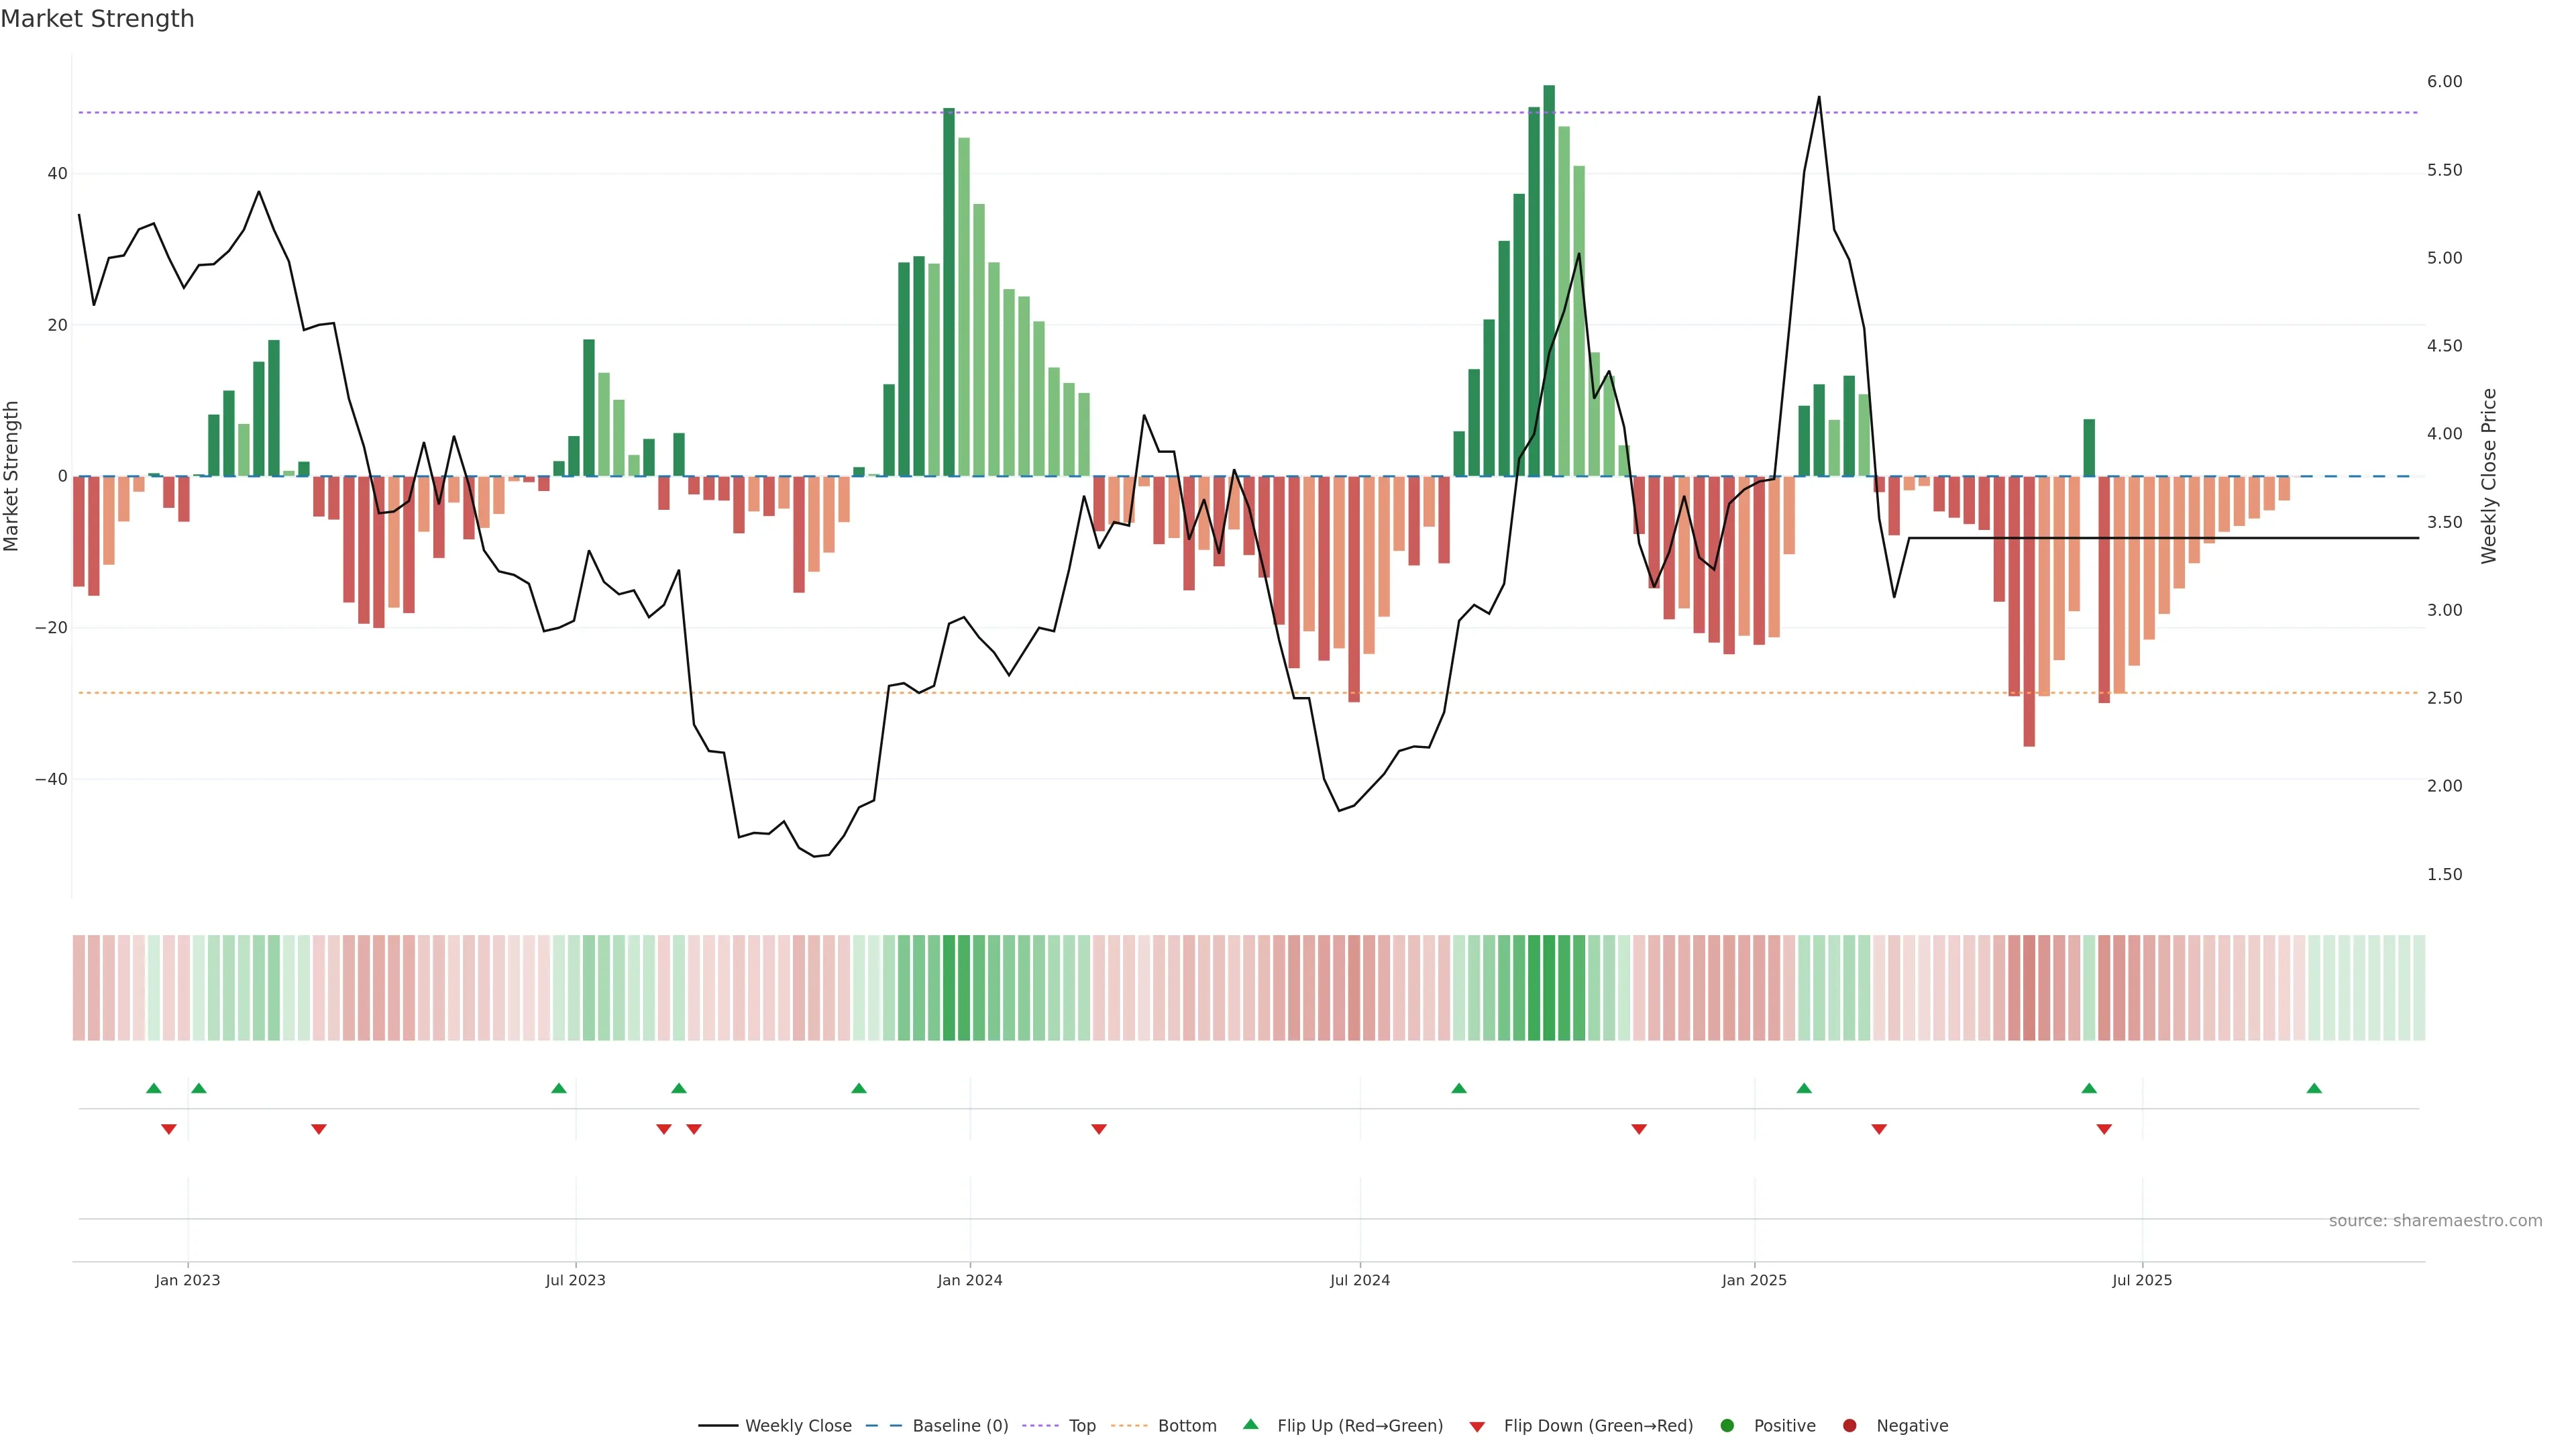Click the Flip Down red triangle legend icon

pos(1477,1427)
